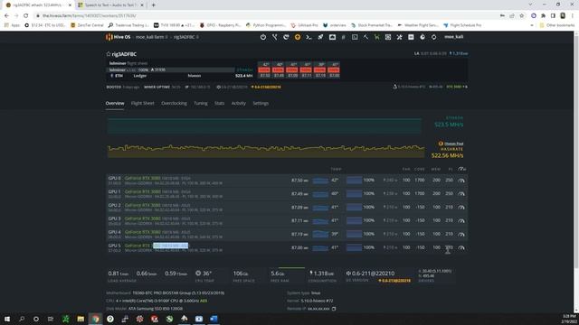Click the pie-shaped toolbar icon

[x=422, y=37]
